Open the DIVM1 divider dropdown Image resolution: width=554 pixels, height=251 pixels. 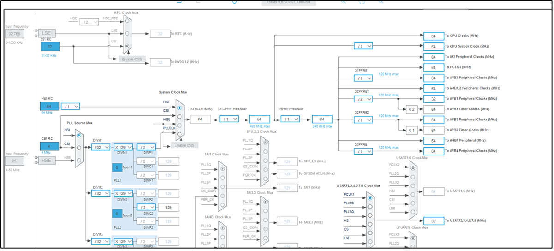[101, 147]
